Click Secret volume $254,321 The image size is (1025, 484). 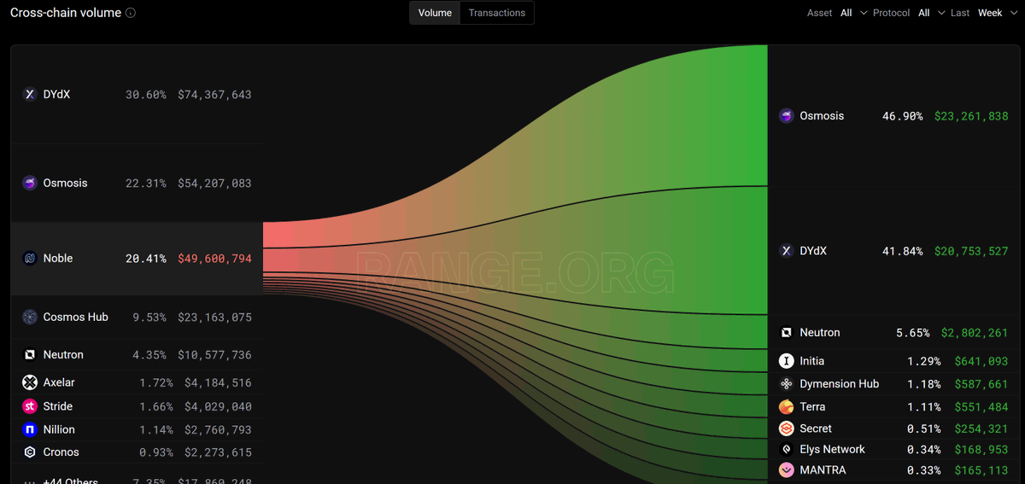[981, 429]
